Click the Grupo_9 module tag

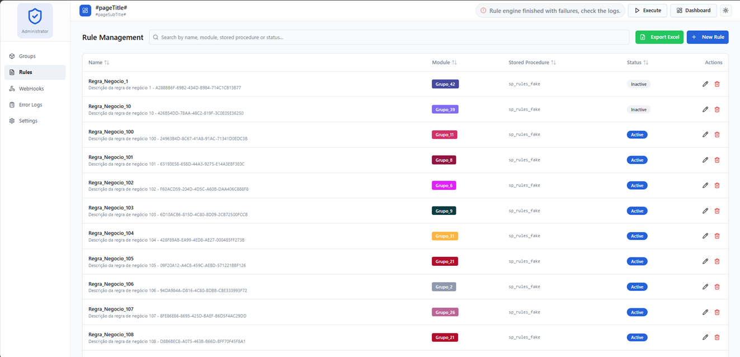(x=444, y=211)
